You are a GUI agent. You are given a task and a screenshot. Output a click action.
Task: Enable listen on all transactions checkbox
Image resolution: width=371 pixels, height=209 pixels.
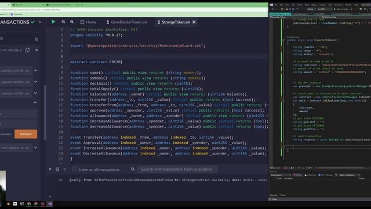74,169
